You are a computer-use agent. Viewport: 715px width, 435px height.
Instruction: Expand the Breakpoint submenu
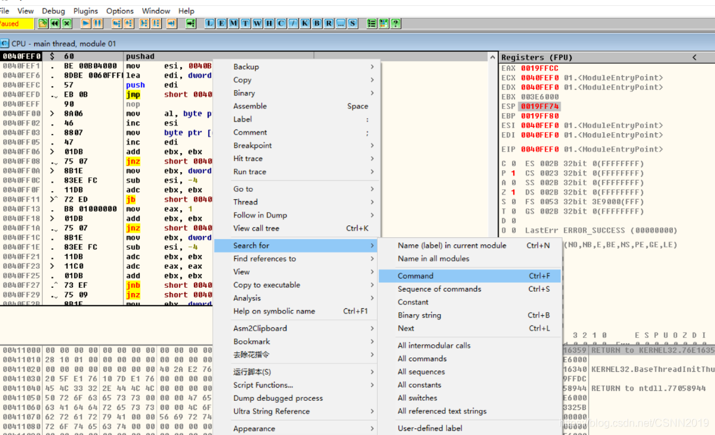297,145
